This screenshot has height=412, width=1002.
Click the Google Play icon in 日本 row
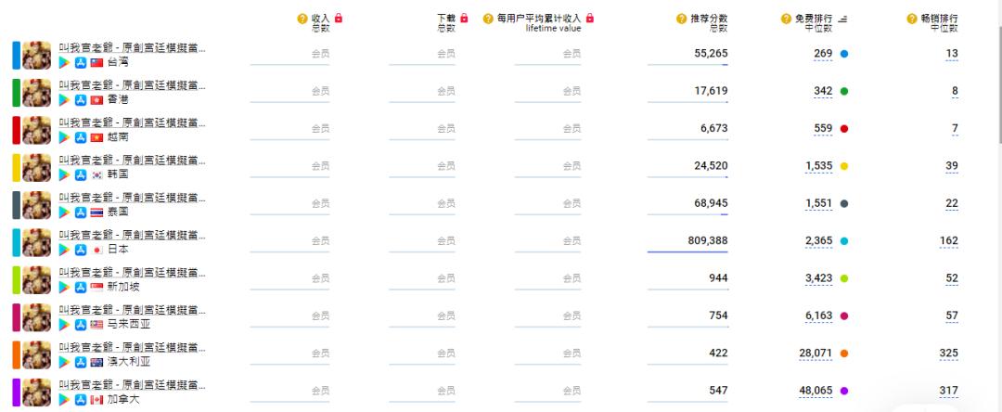pyautogui.click(x=65, y=250)
